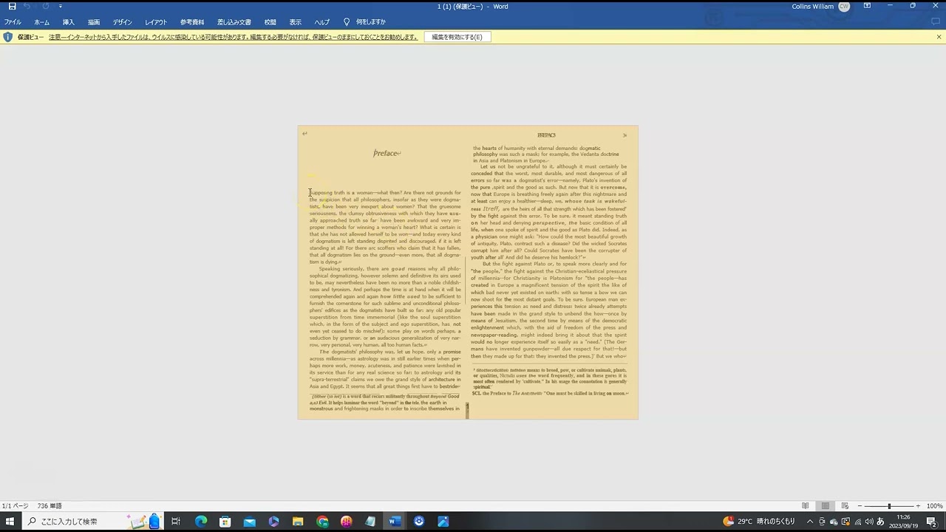Open the ファイル menu
This screenshot has width=946, height=532.
(x=13, y=22)
